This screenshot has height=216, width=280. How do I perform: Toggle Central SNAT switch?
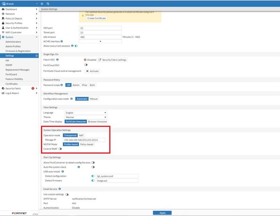(x=60, y=149)
